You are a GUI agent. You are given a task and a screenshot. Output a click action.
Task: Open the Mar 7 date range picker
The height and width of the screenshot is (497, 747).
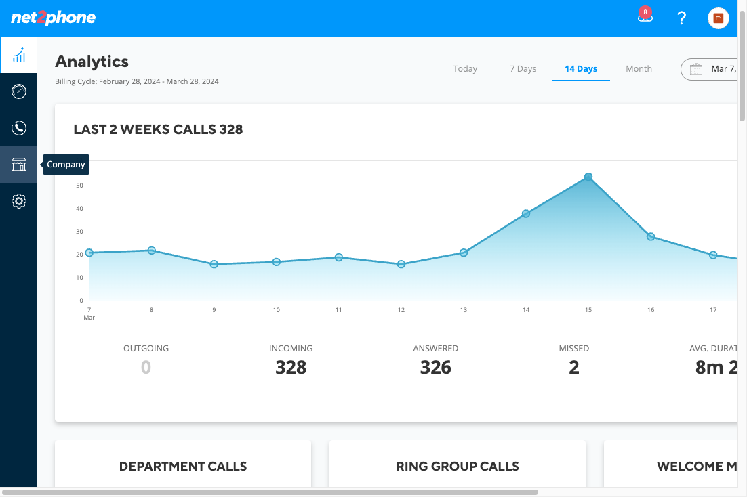point(710,69)
